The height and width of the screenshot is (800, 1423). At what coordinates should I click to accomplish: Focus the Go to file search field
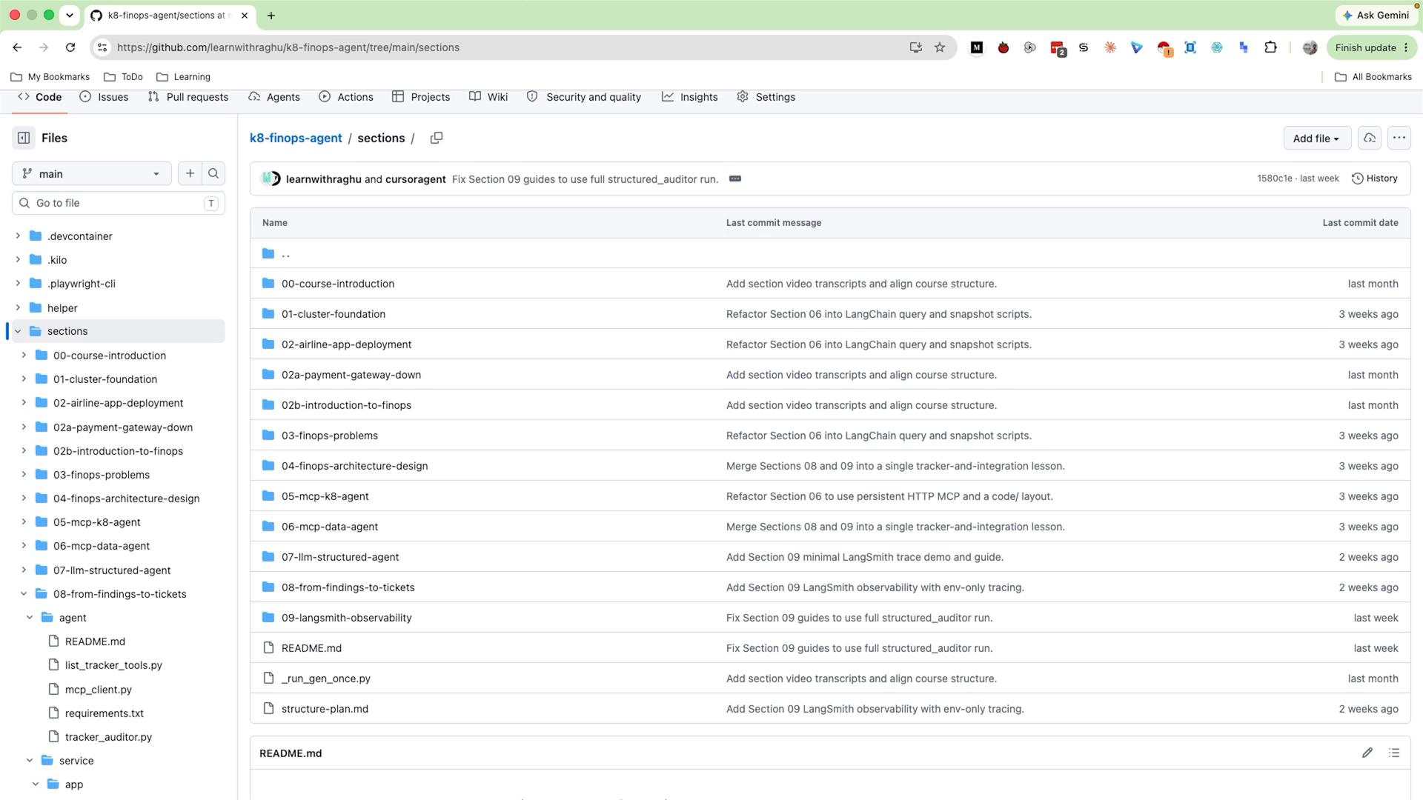click(119, 203)
